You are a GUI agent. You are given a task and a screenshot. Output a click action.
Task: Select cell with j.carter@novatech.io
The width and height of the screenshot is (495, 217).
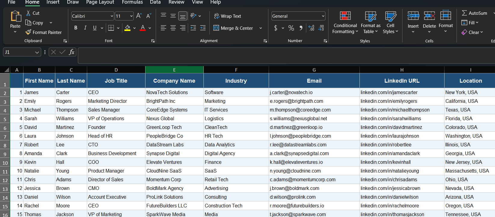click(314, 92)
